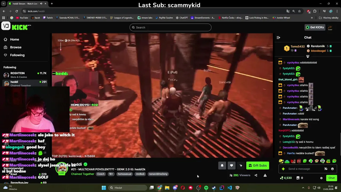Image resolution: width=341 pixels, height=192 pixels.
Task: Click the Randomlik leaderboard entry
Action: click(319, 46)
